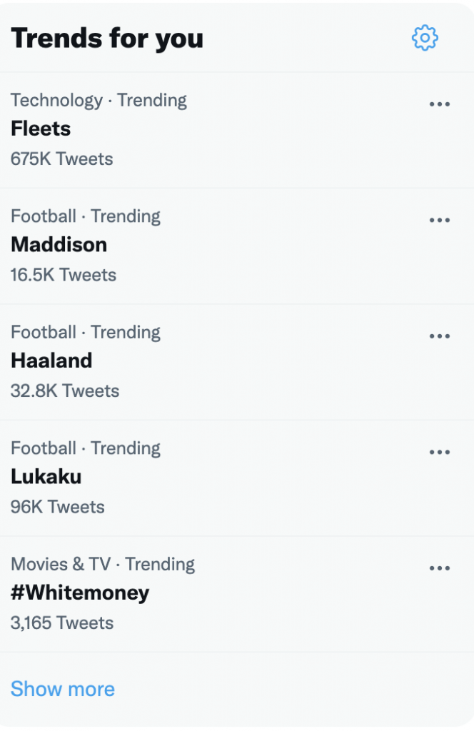Open the Fleets trending topic

(41, 128)
